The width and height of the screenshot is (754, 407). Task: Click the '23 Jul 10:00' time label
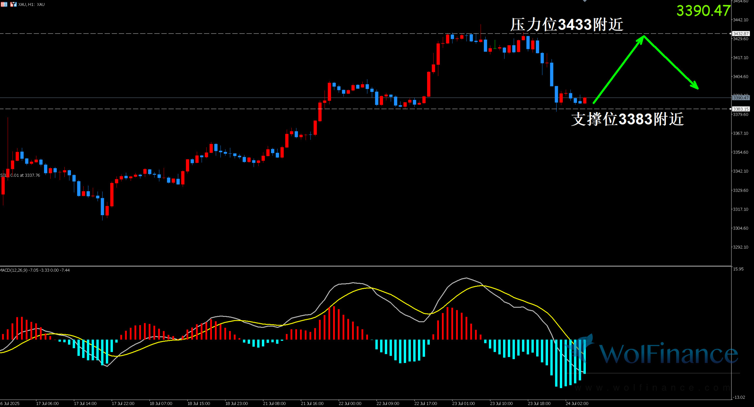[x=501, y=403]
